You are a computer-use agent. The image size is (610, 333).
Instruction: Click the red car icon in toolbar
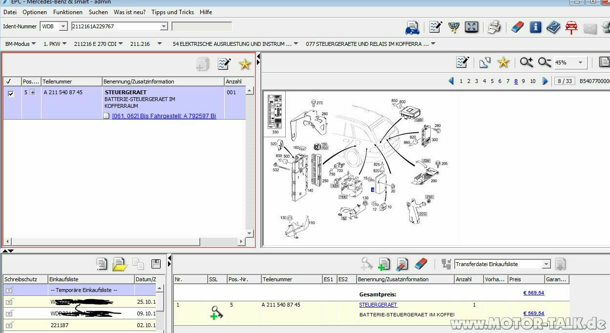(571, 27)
